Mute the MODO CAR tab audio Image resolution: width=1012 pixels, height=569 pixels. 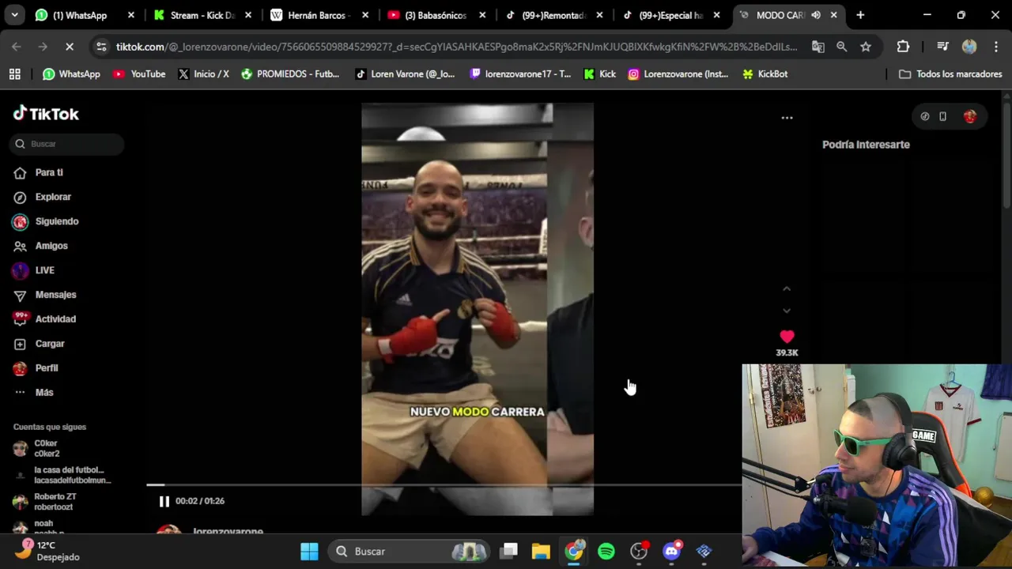(x=816, y=15)
